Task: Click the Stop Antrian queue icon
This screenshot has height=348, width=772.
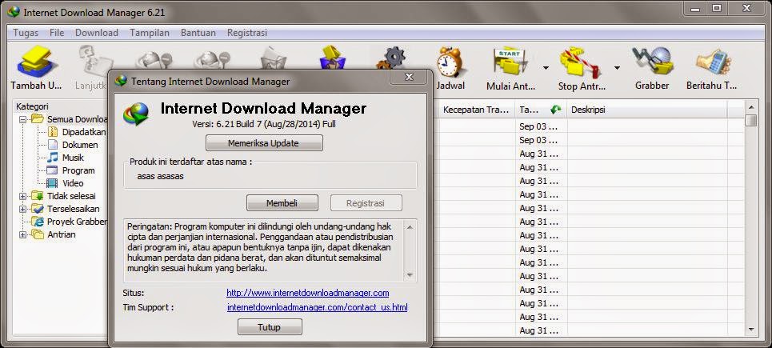Action: [581, 62]
